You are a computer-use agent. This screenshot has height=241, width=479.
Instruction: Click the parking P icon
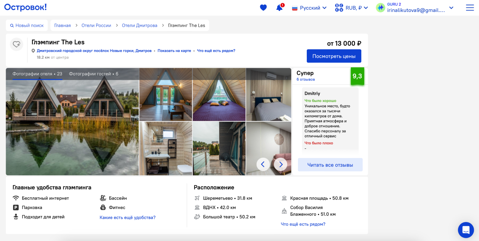(16, 208)
